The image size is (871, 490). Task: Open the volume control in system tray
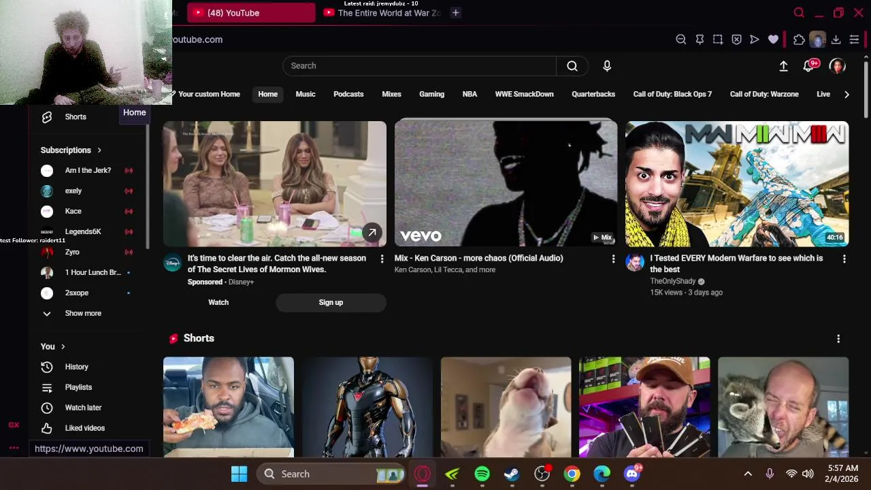[x=808, y=474]
